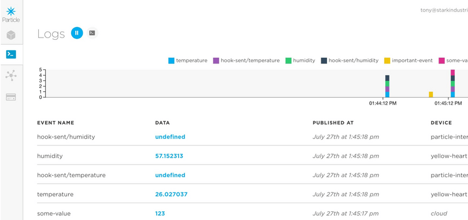Image resolution: width=468 pixels, height=220 pixels.
Task: Open some-value data value 123
Action: (x=160, y=214)
